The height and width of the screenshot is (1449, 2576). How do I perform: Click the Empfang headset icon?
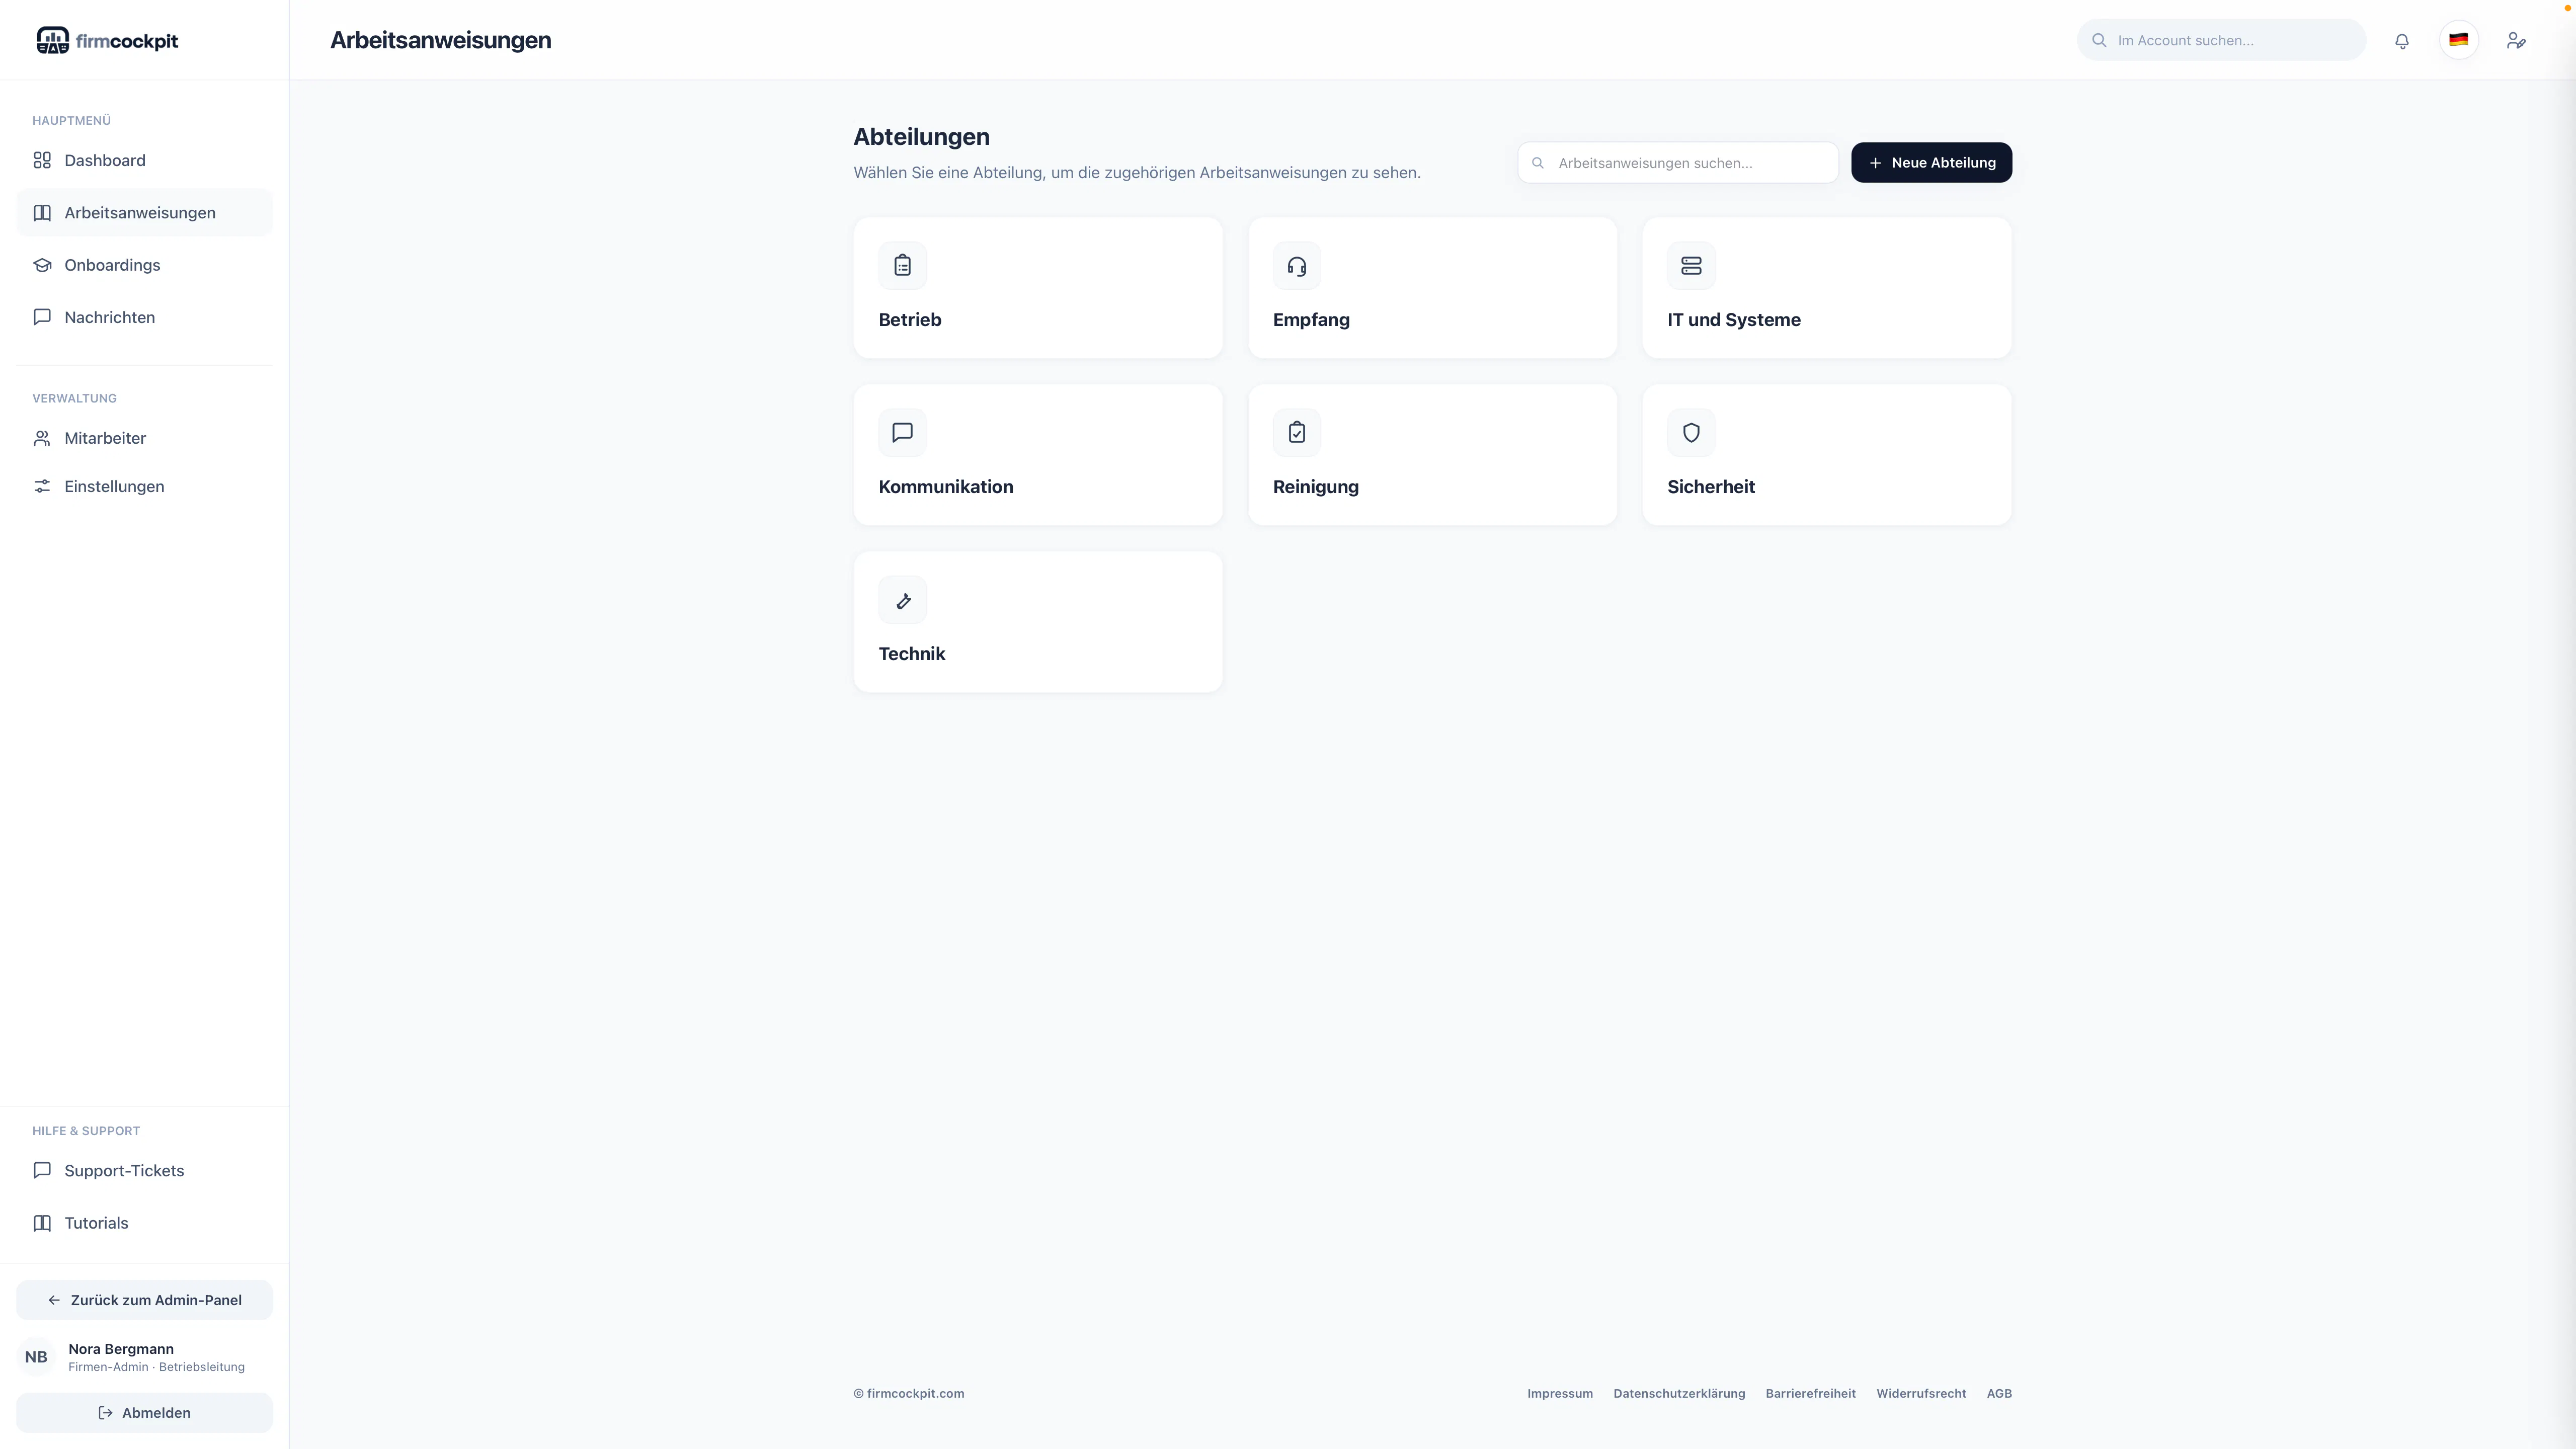1297,266
